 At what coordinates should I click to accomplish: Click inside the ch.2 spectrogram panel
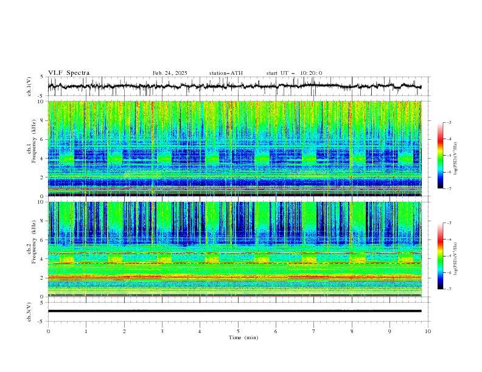pyautogui.click(x=234, y=249)
